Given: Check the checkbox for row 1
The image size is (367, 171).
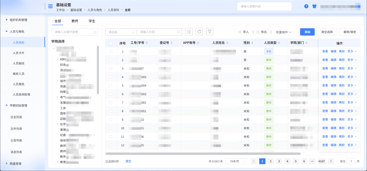Looking at the screenshot, I should coord(111,51).
